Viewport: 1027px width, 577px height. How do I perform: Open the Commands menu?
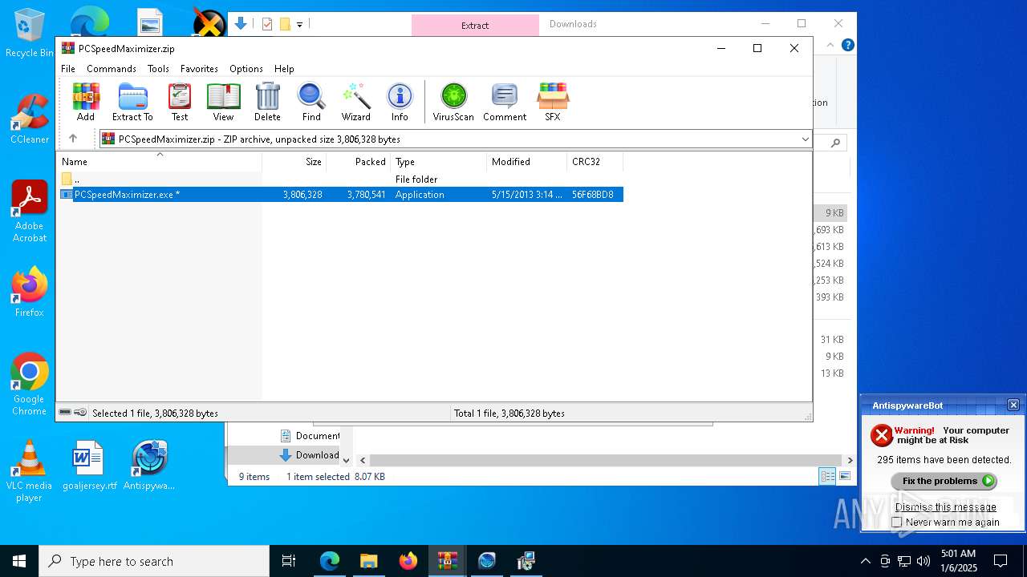click(x=112, y=69)
